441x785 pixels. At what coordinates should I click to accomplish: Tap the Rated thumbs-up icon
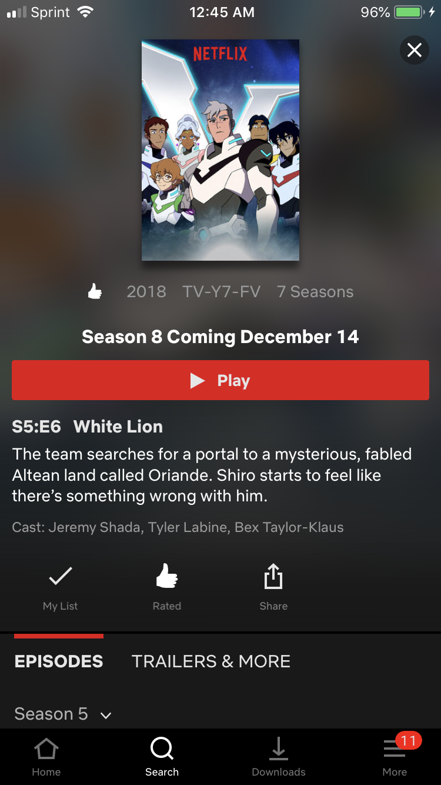167,576
